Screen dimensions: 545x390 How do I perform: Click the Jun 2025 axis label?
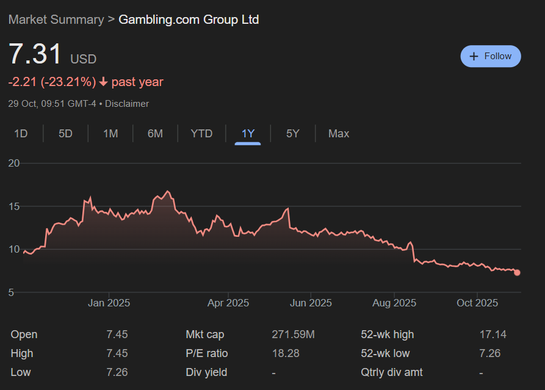pyautogui.click(x=311, y=303)
